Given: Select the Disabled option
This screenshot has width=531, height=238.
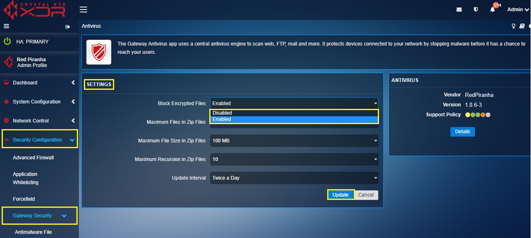Looking at the screenshot, I should coord(294,113).
